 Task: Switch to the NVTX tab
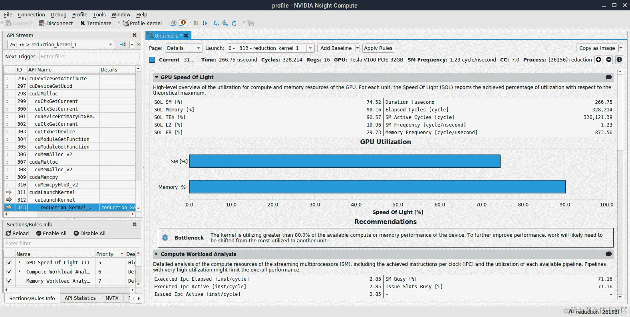[112, 298]
